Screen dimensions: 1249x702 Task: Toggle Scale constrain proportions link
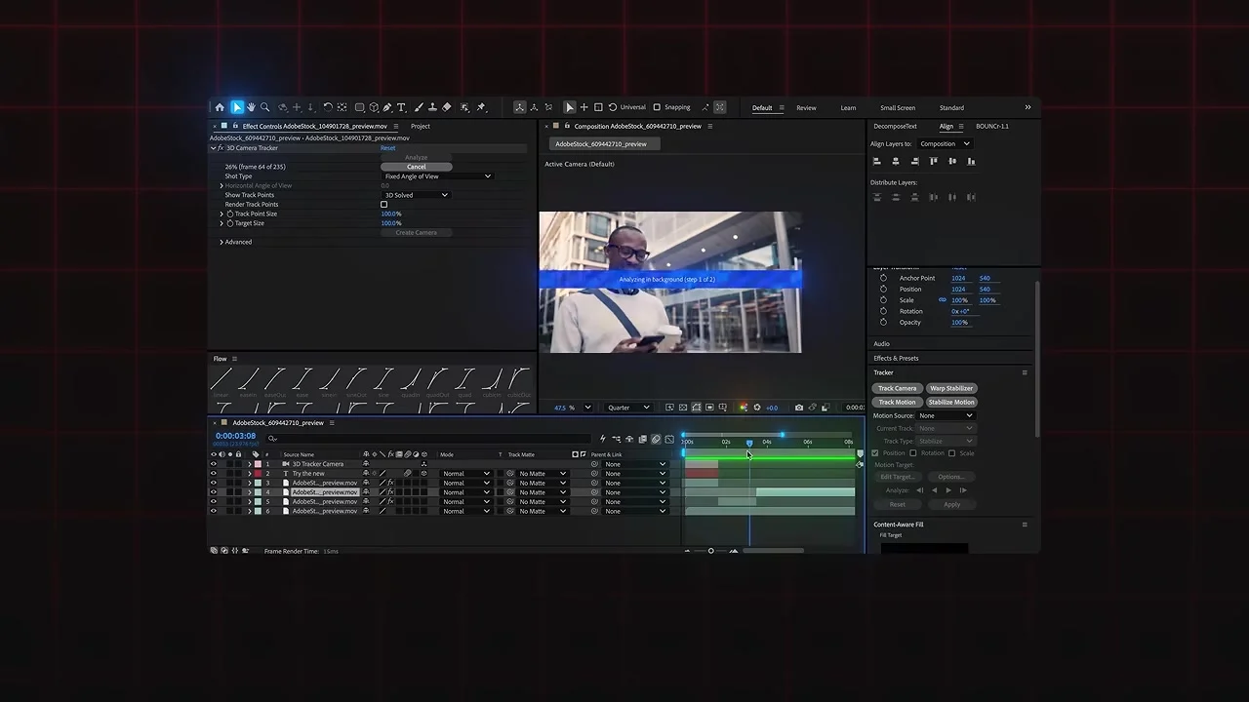tap(943, 300)
